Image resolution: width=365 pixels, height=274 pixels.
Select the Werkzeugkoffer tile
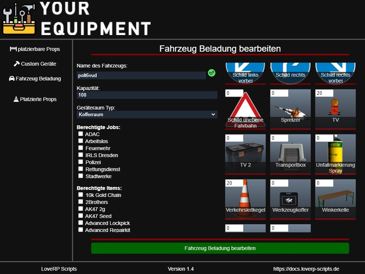290,200
